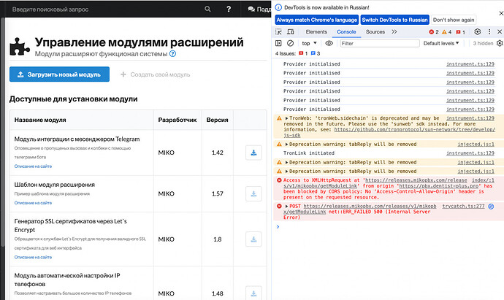Click the search magnifier icon in top bar
The image size is (504, 300).
tap(207, 9)
